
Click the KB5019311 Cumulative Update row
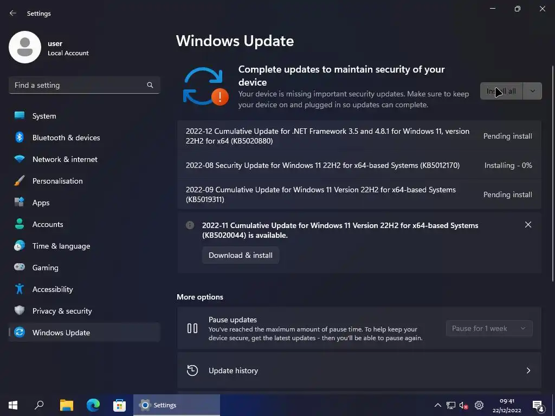pos(359,194)
